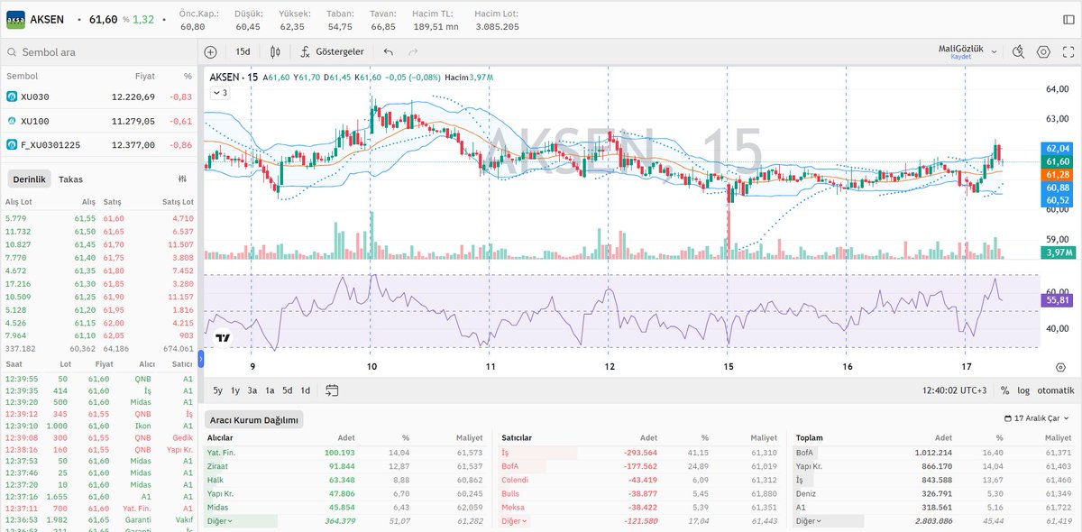
Task: Select the 1a time range
Action: pos(270,390)
